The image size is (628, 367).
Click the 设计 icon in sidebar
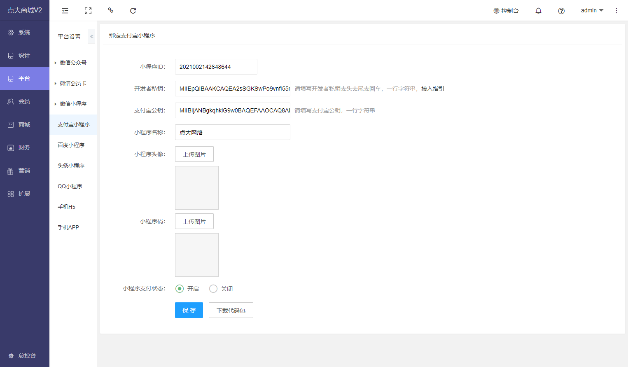[11, 56]
